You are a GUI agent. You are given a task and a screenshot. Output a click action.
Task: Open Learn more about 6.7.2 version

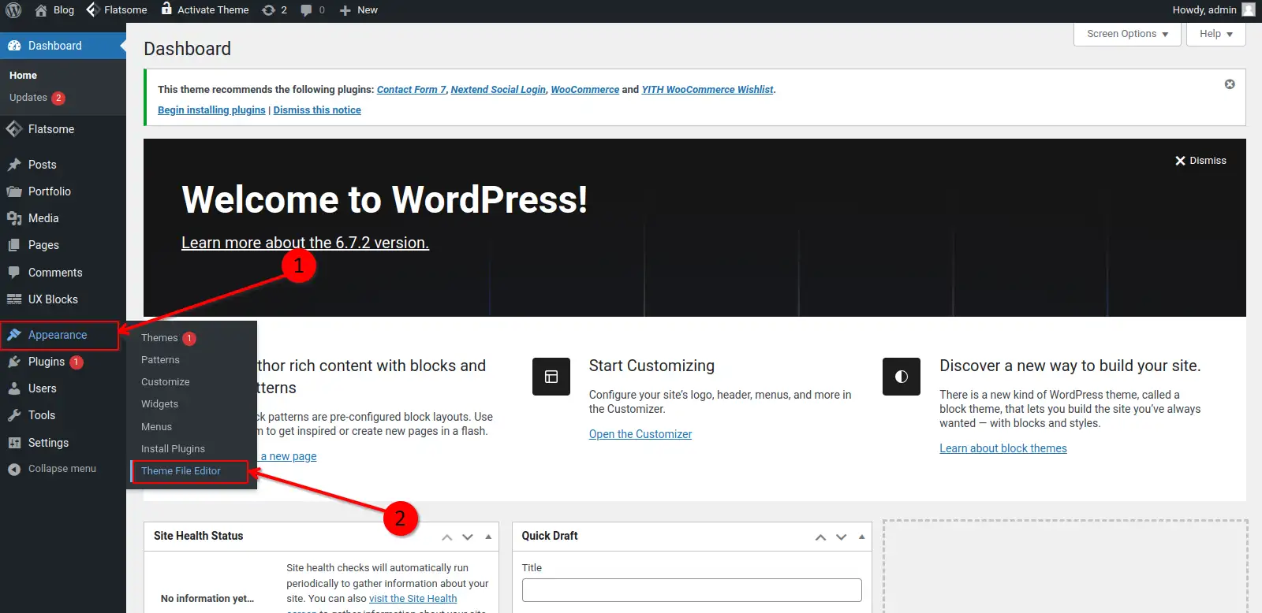tap(305, 243)
